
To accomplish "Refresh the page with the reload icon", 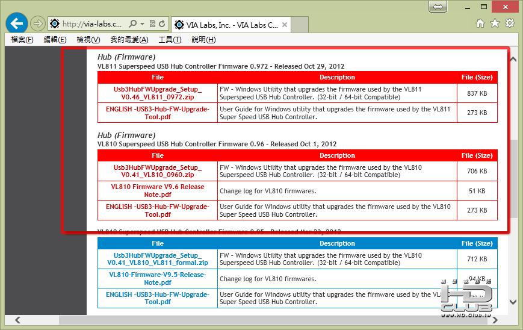I will (x=162, y=23).
